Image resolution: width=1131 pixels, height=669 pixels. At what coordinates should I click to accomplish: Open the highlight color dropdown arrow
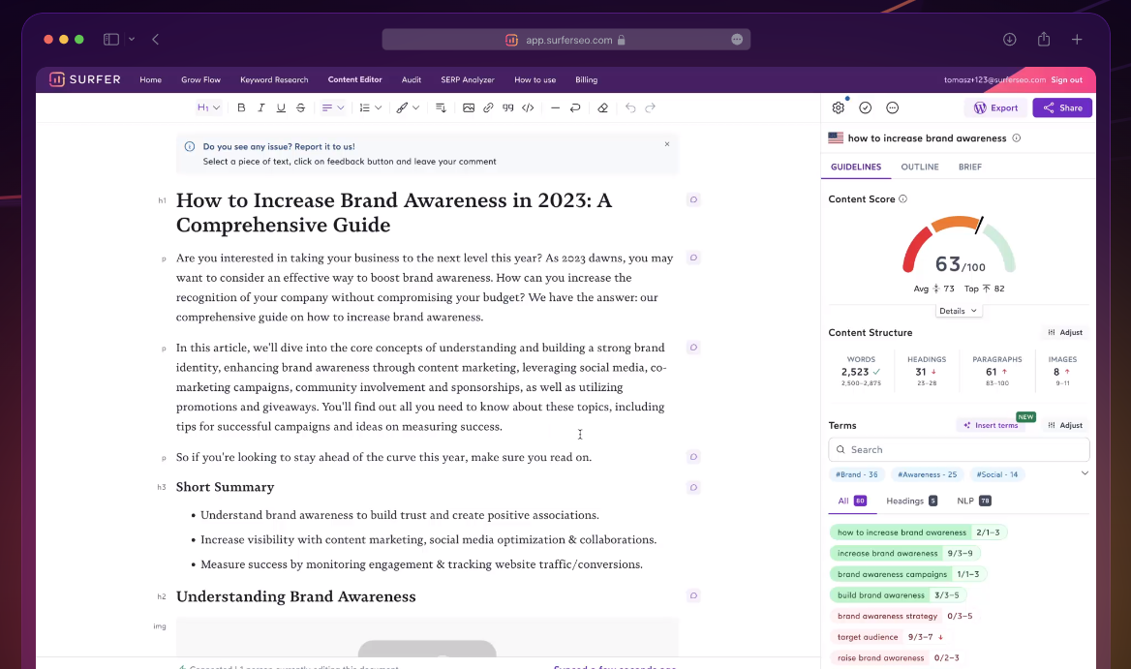[416, 108]
